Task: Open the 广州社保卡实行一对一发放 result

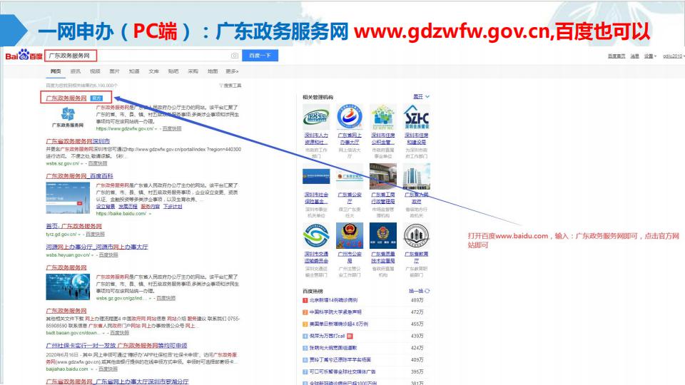Action: pos(116,345)
